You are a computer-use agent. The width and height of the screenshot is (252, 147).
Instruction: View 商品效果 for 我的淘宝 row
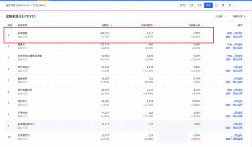pyautogui.click(x=238, y=71)
